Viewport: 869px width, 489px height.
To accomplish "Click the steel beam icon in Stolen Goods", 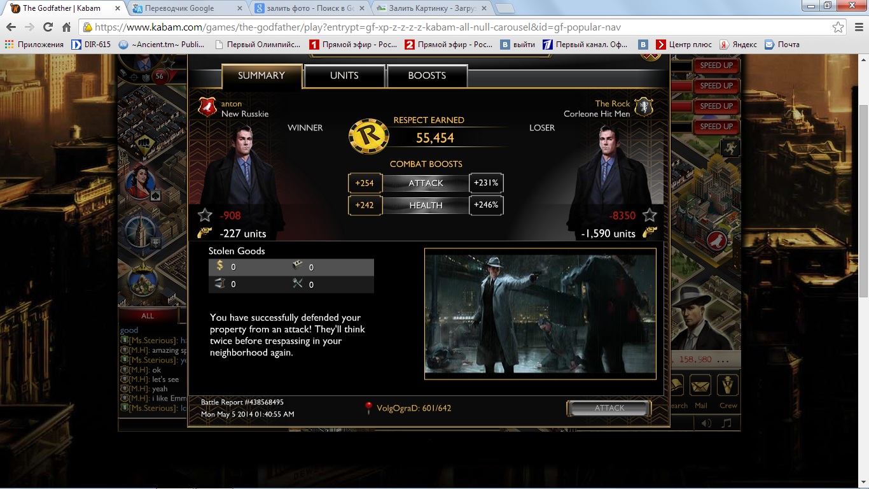I will click(x=220, y=283).
